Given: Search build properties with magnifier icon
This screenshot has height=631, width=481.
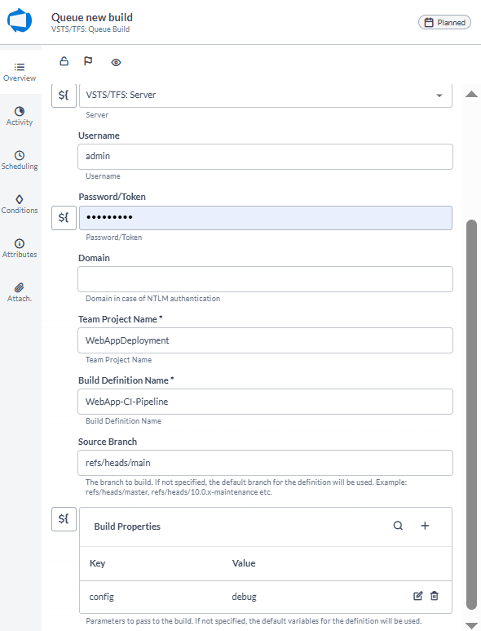Looking at the screenshot, I should pyautogui.click(x=398, y=526).
